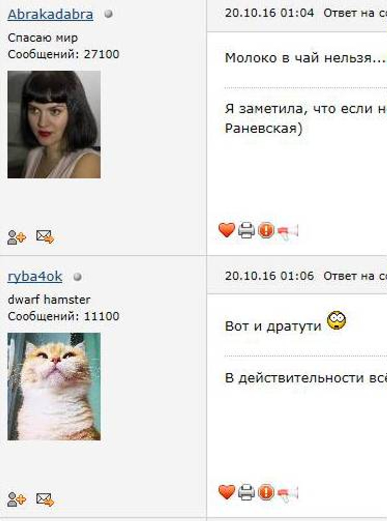Send message envelope icon for ryba4ok
The width and height of the screenshot is (387, 521).
tap(45, 499)
